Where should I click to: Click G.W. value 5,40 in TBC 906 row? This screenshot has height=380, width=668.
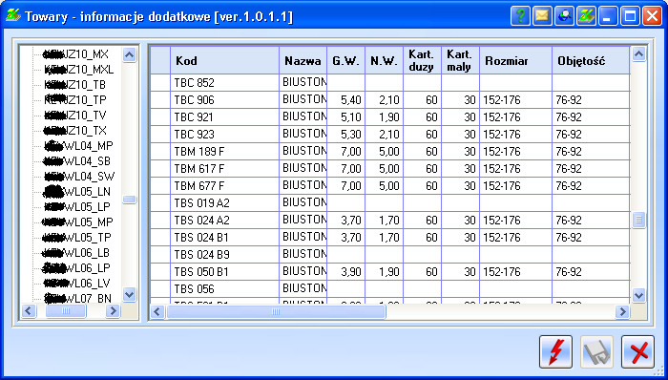tap(345, 100)
